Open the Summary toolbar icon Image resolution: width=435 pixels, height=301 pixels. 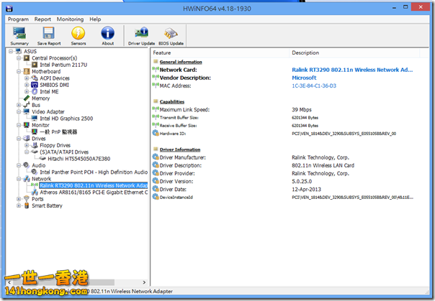19,36
